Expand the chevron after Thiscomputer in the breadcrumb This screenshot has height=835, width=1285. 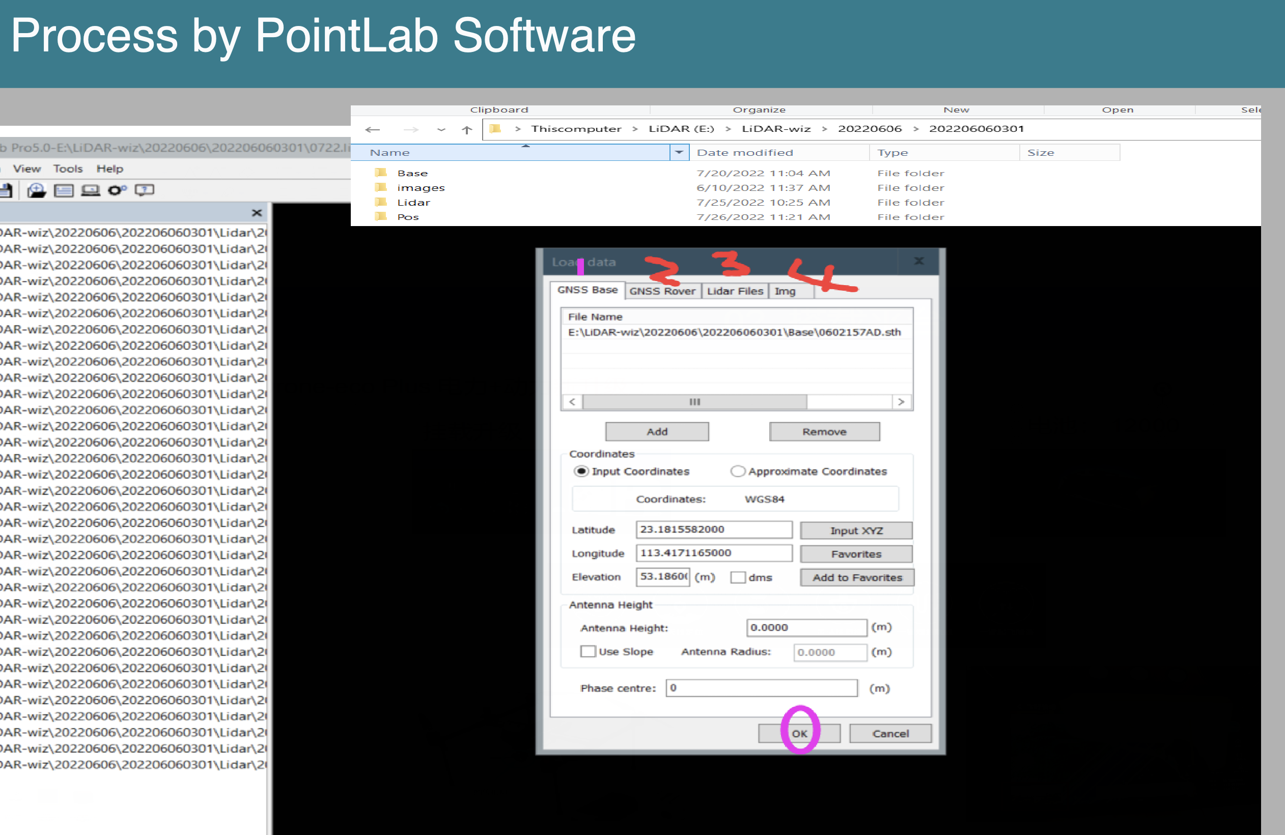(x=635, y=128)
